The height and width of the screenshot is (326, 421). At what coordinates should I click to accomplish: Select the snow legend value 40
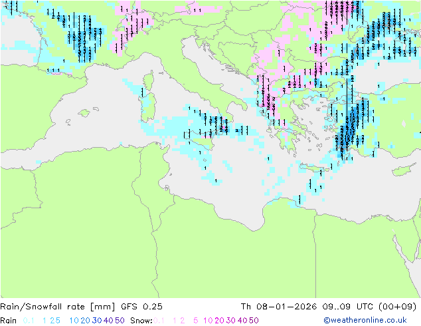pyautogui.click(x=242, y=321)
